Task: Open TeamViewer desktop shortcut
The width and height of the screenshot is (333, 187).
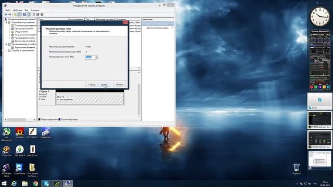Action: pos(20,169)
